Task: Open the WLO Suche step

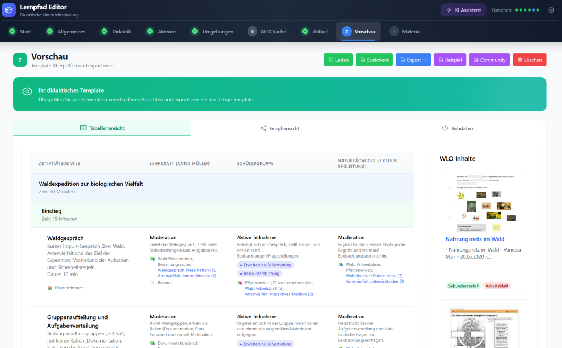Action: [x=267, y=31]
